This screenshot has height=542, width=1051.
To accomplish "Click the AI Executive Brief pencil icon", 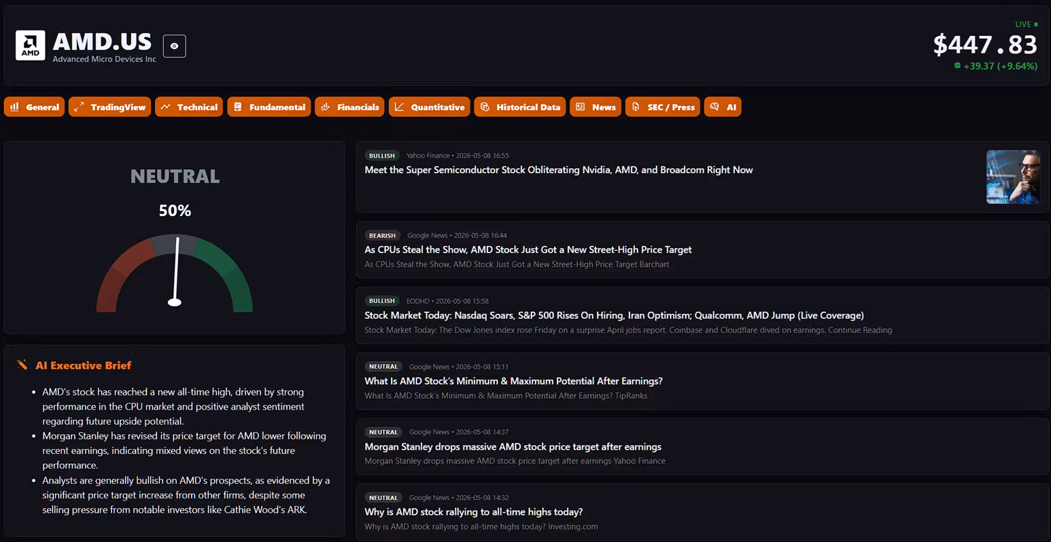I will (x=22, y=365).
